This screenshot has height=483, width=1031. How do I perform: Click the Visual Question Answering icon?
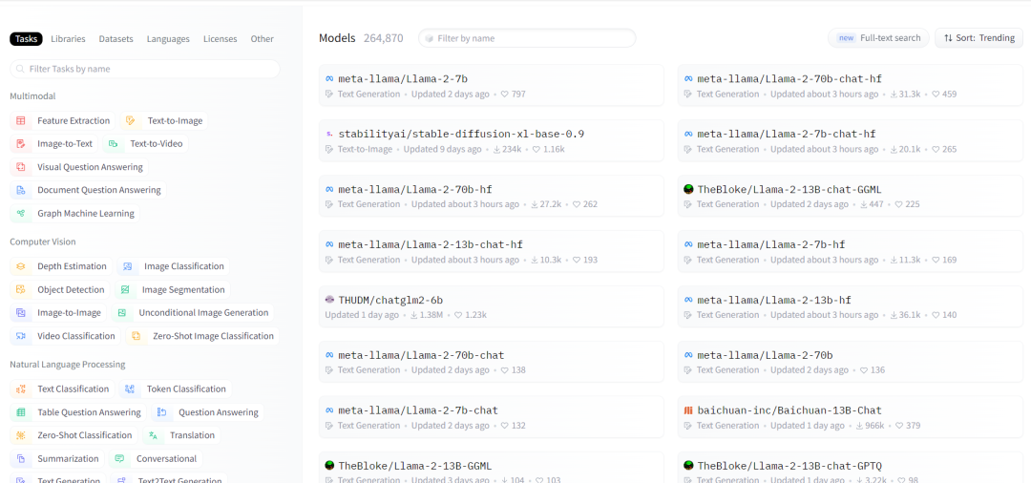(x=21, y=167)
